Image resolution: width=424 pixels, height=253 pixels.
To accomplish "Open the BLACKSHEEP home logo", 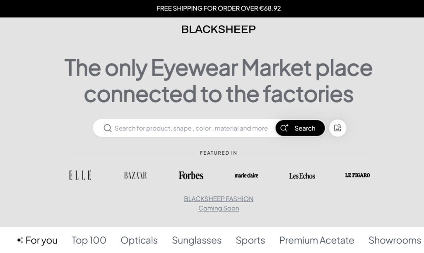I will 218,29.
